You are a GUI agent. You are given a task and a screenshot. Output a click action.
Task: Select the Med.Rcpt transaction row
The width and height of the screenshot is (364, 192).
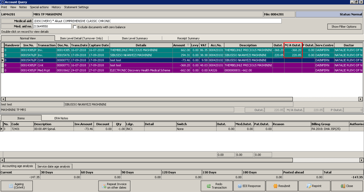point(46,70)
